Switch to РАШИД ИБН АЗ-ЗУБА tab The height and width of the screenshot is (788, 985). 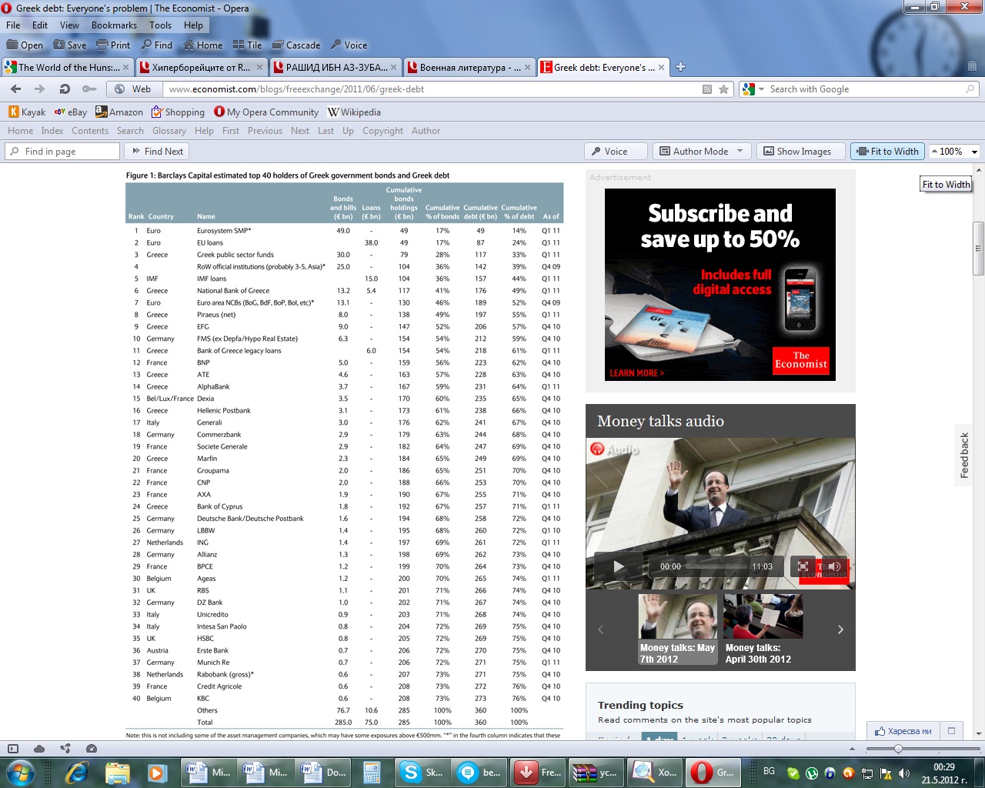click(x=336, y=67)
